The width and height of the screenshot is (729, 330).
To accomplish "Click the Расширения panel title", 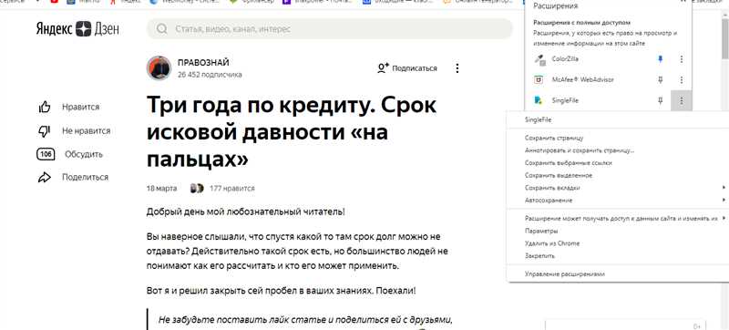I will pyautogui.click(x=555, y=6).
